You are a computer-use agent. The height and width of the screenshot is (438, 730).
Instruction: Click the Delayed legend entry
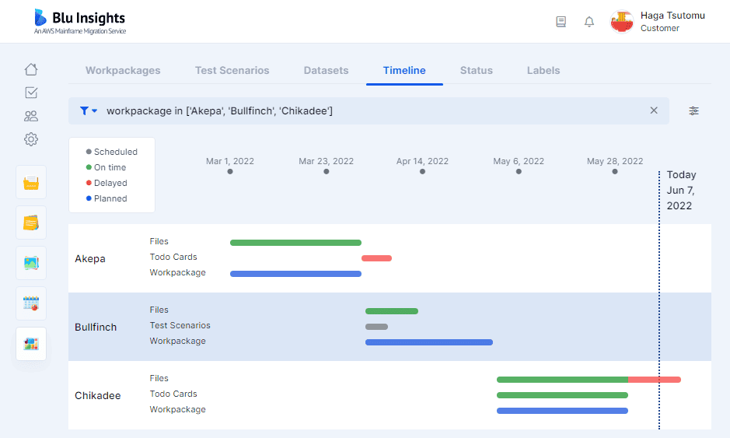click(107, 183)
